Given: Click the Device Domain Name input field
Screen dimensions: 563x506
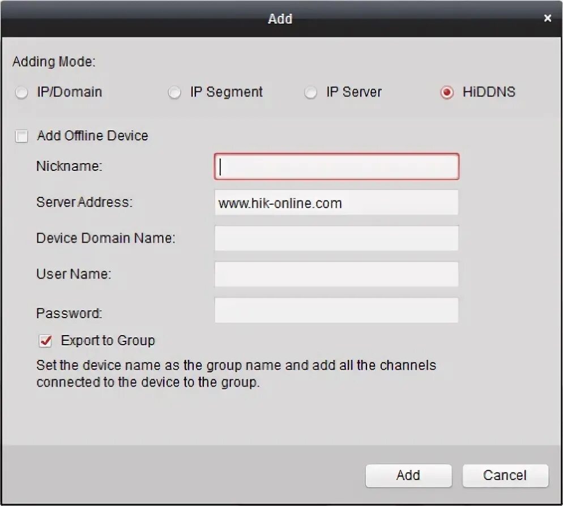Looking at the screenshot, I should coord(336,238).
